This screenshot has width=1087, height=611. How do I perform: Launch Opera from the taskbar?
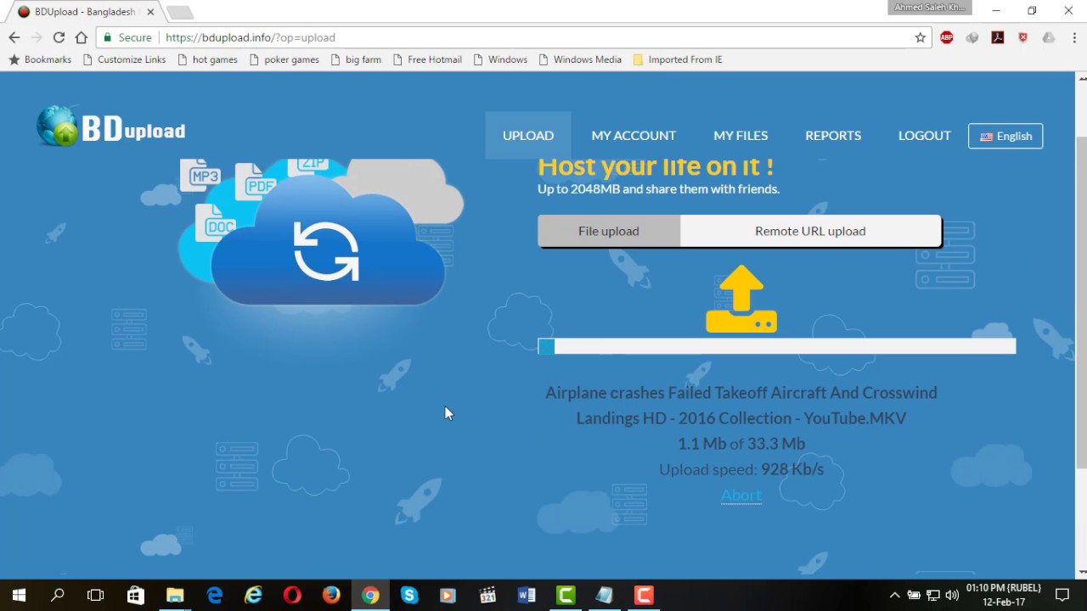pos(292,595)
